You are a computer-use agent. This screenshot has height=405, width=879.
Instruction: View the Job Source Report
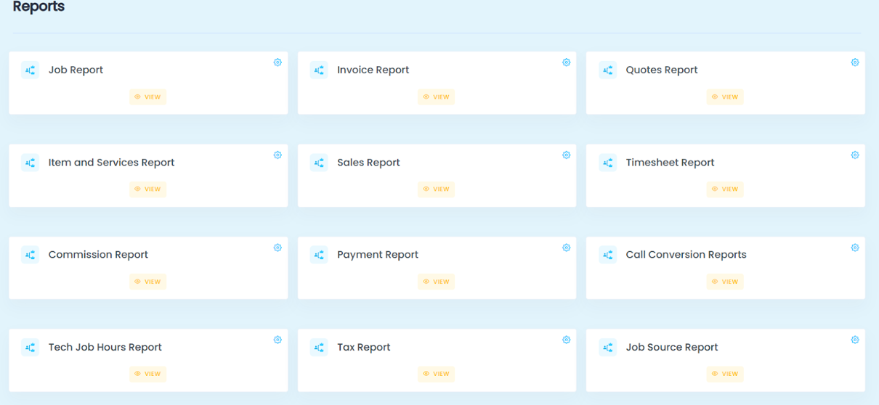(725, 374)
